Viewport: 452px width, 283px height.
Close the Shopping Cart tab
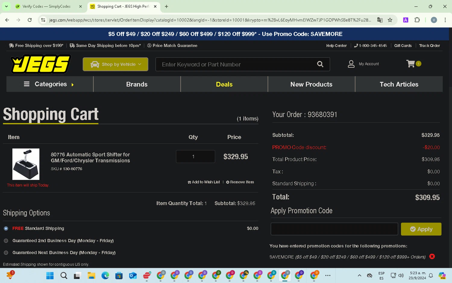tap(155, 6)
